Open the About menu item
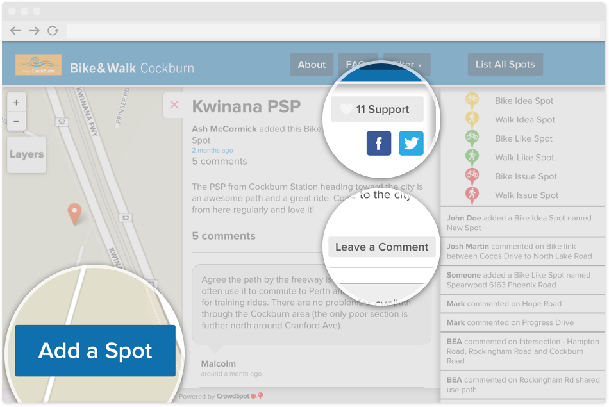This screenshot has height=407, width=609. point(312,65)
